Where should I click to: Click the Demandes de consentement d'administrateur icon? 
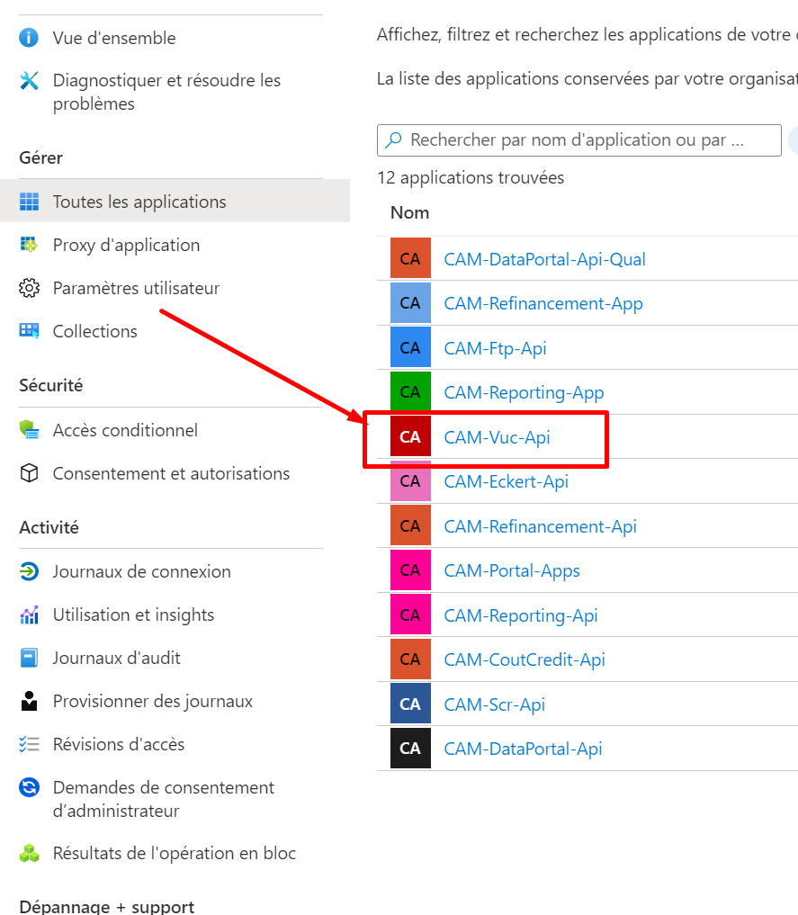29,788
